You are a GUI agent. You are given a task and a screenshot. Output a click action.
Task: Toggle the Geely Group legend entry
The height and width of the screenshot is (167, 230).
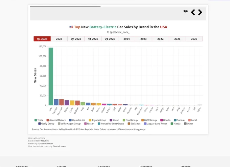(46, 124)
